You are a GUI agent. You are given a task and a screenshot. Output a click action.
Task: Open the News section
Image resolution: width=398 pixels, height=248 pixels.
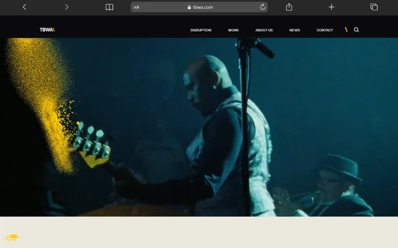click(x=295, y=30)
